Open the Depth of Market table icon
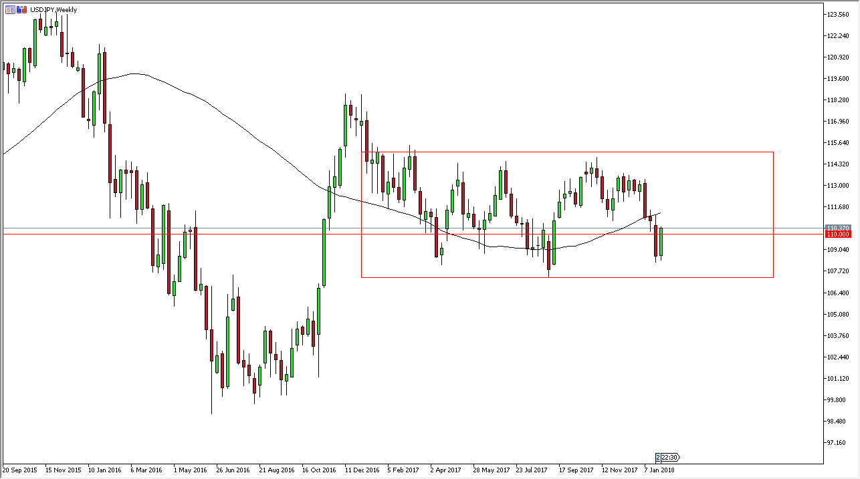Image resolution: width=860 pixels, height=479 pixels. [10, 9]
